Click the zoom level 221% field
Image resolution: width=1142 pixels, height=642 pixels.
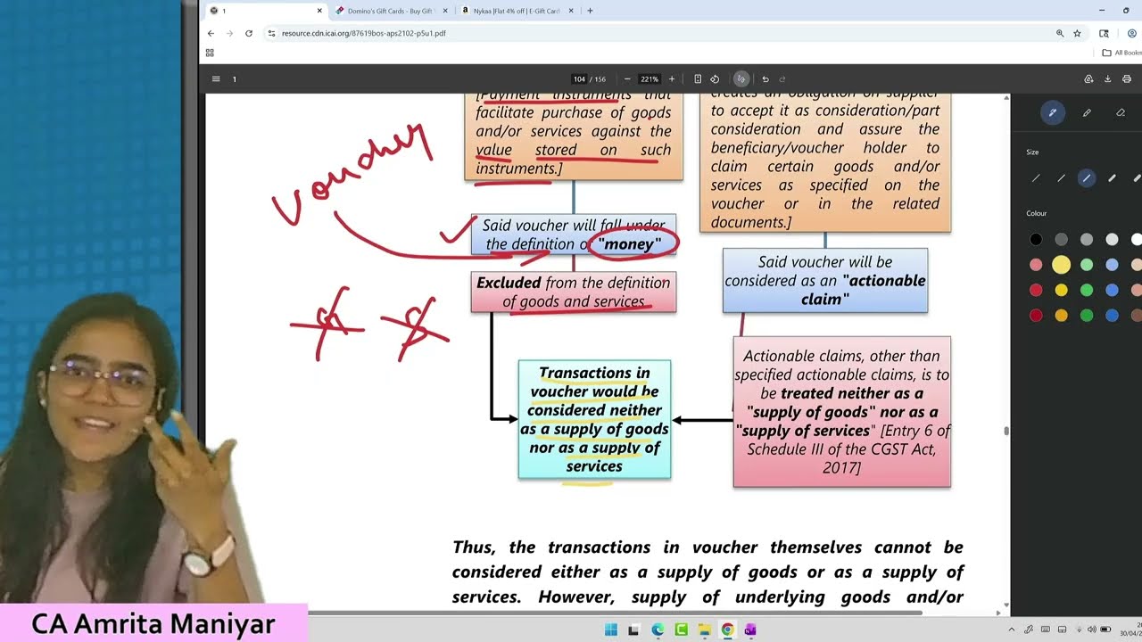(650, 78)
